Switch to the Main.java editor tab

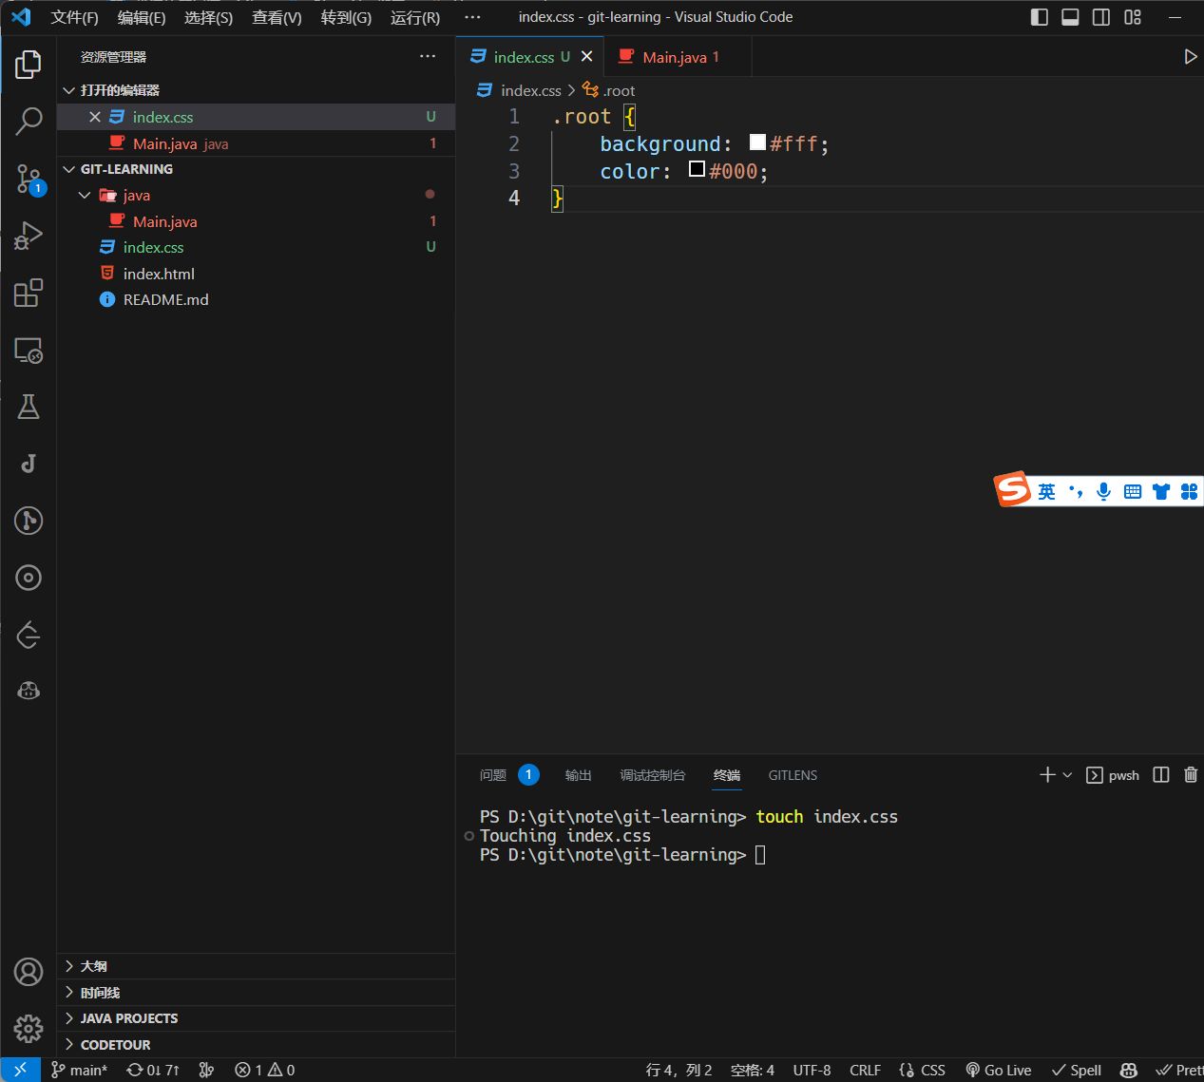674,57
